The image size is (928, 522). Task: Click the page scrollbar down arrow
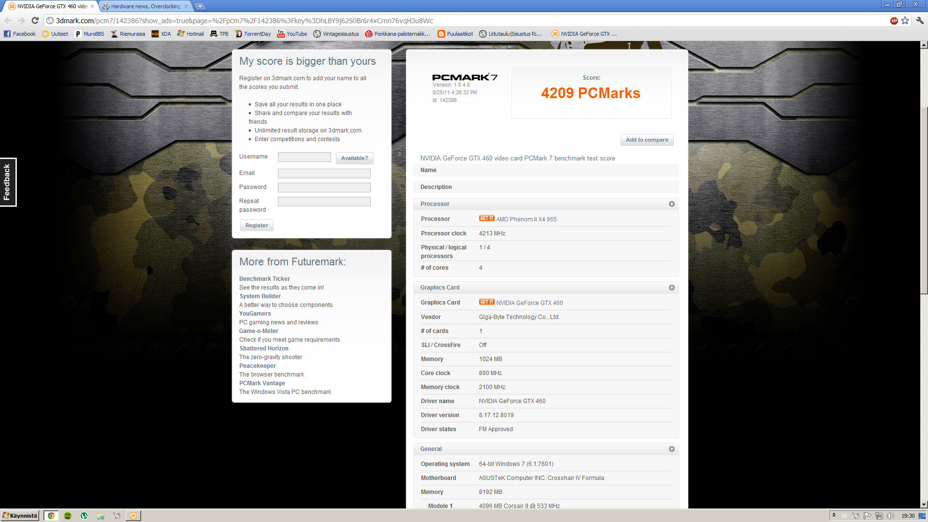pyautogui.click(x=924, y=505)
